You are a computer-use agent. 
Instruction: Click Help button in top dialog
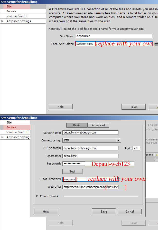61,107
